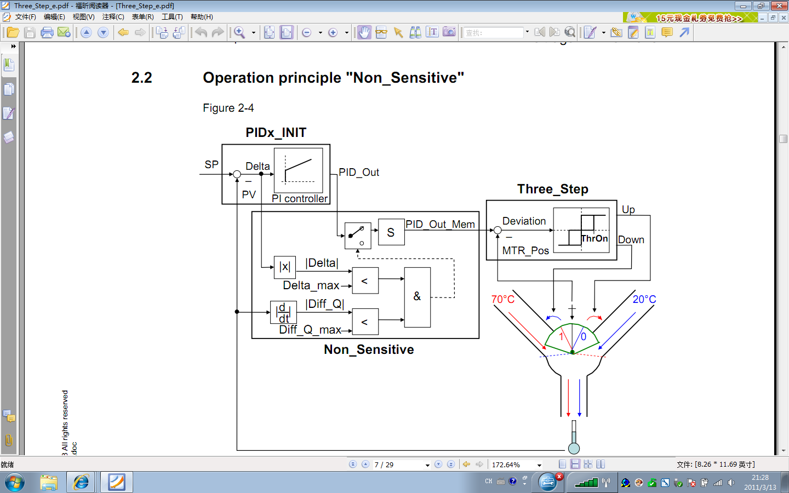This screenshot has height=493, width=789.
Task: Go to previous page in status bar
Action: [365, 464]
